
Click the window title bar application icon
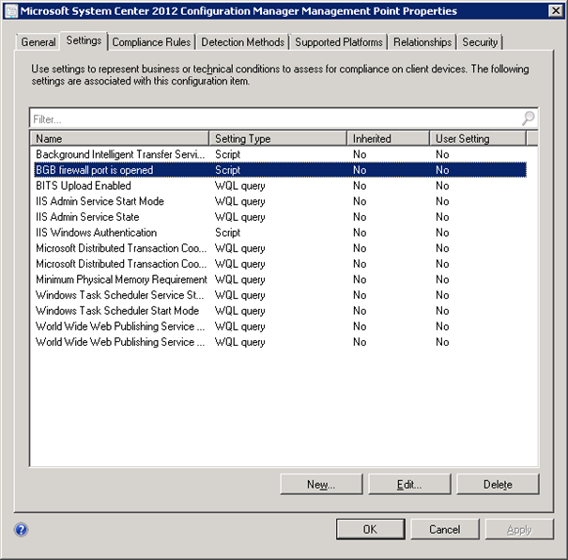click(x=11, y=11)
